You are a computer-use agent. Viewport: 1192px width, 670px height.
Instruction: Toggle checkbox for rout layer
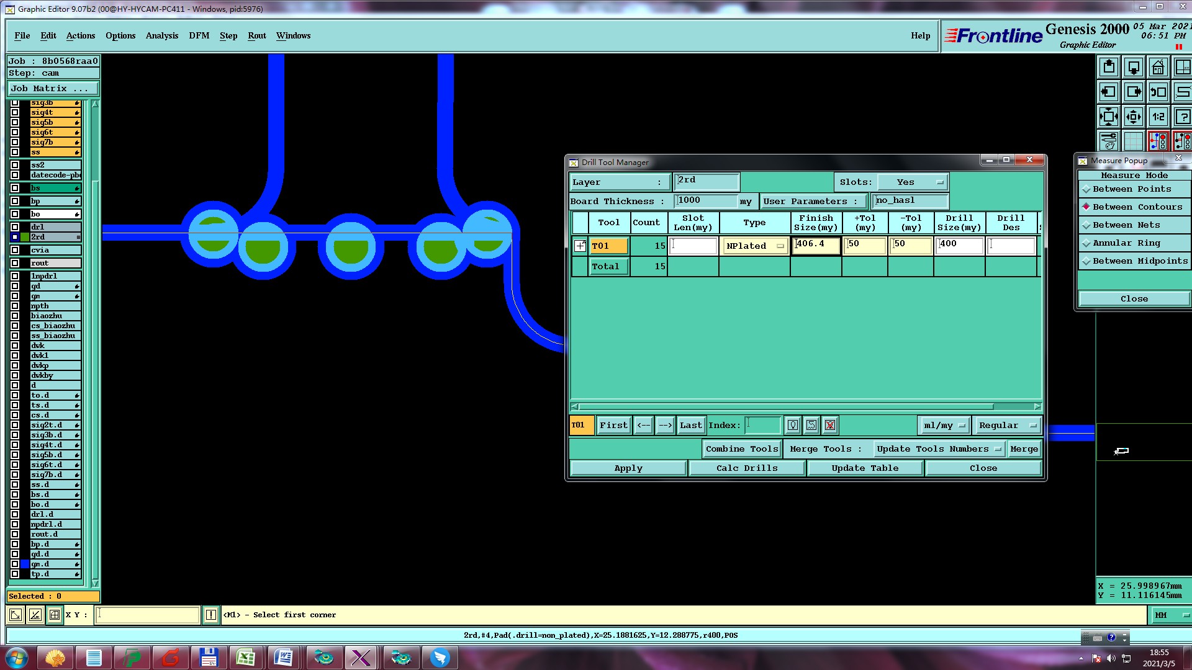(x=15, y=263)
